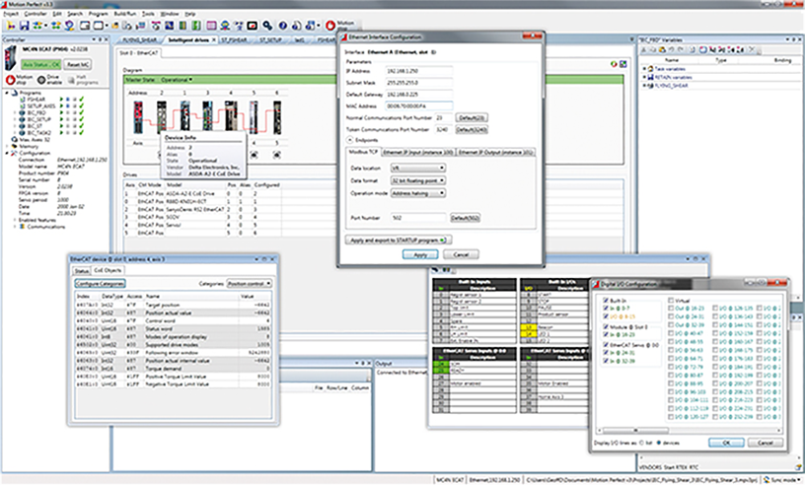Click Apply in Ethernet Interface Configuration
Viewport: 805px width, 485px height.
point(420,254)
